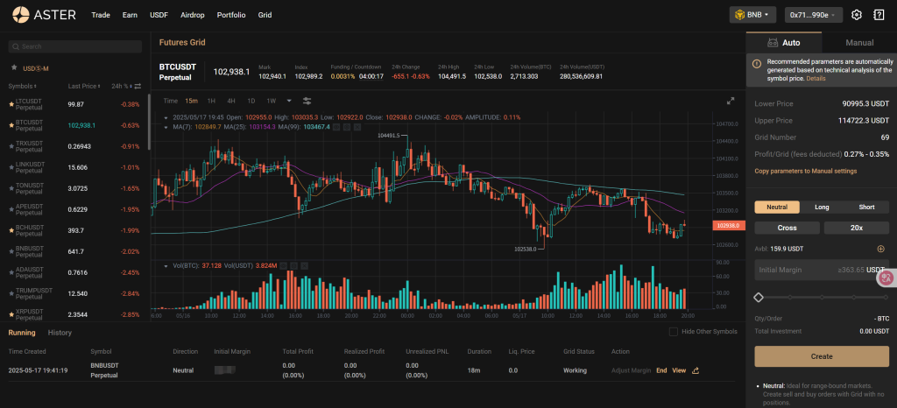Go to the USDF page

[x=159, y=15]
